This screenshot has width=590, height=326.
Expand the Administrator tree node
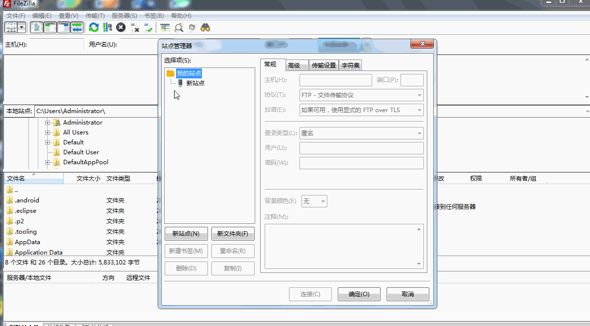coord(47,123)
